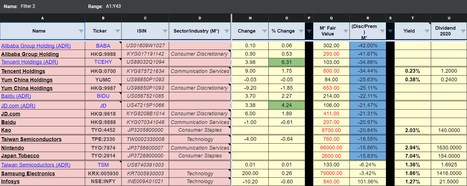Select ISIN cell JP3756600007

pos(145,148)
